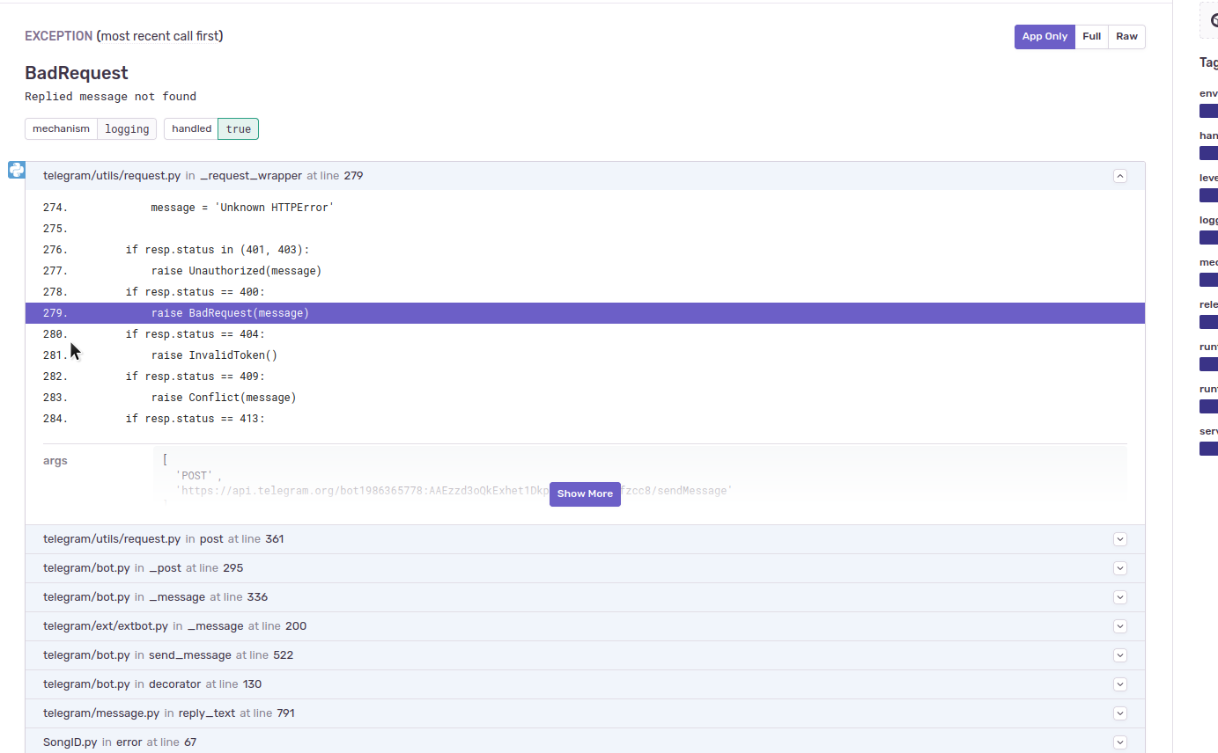The image size is (1218, 753).
Task: Click the Python platform icon beside the stack trace
Action: tap(17, 170)
